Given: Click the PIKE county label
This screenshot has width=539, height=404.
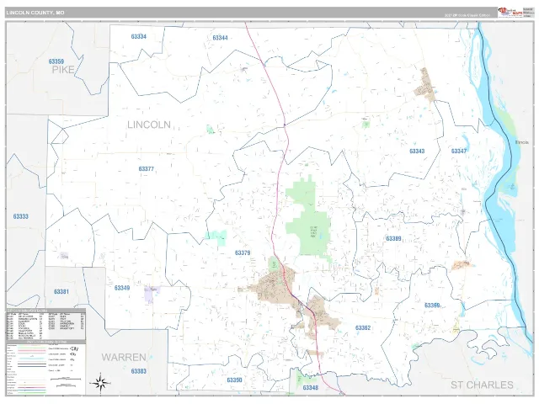Looking at the screenshot, I should pyautogui.click(x=63, y=70).
